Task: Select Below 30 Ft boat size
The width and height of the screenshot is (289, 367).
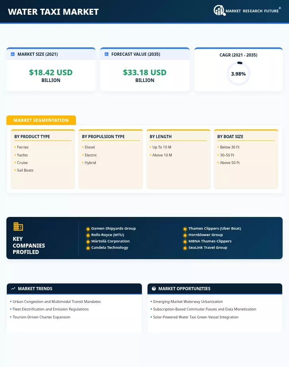Action: 230,147
